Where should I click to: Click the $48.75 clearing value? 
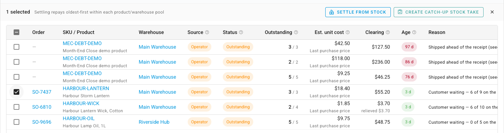point(382,122)
